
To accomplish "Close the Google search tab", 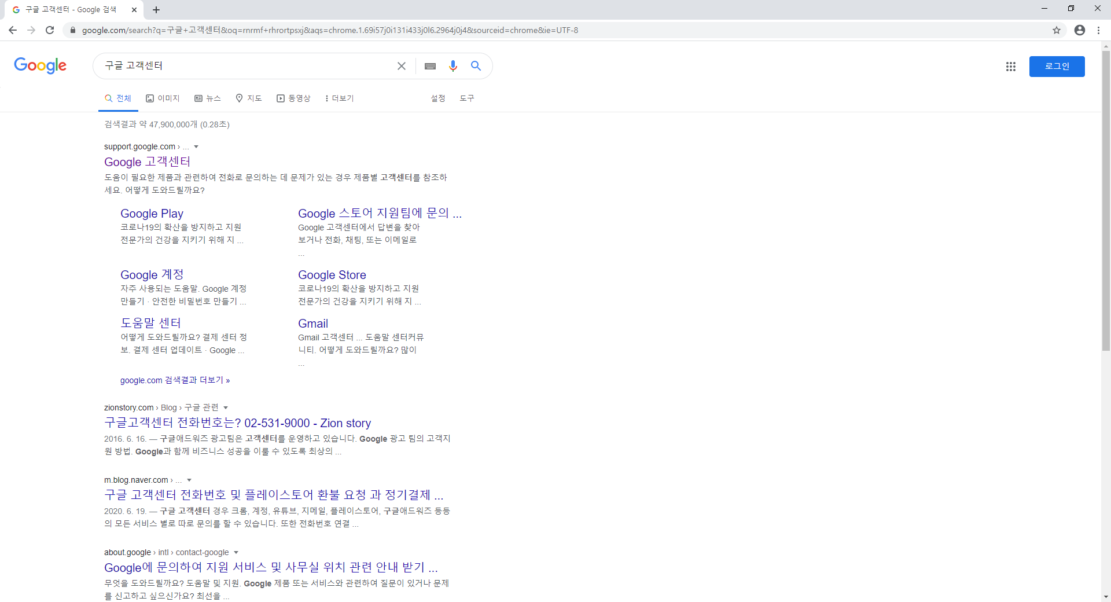I will pos(134,10).
